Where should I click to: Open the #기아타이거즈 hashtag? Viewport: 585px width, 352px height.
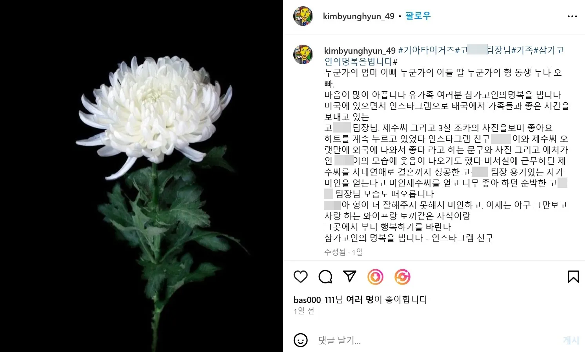click(x=426, y=50)
